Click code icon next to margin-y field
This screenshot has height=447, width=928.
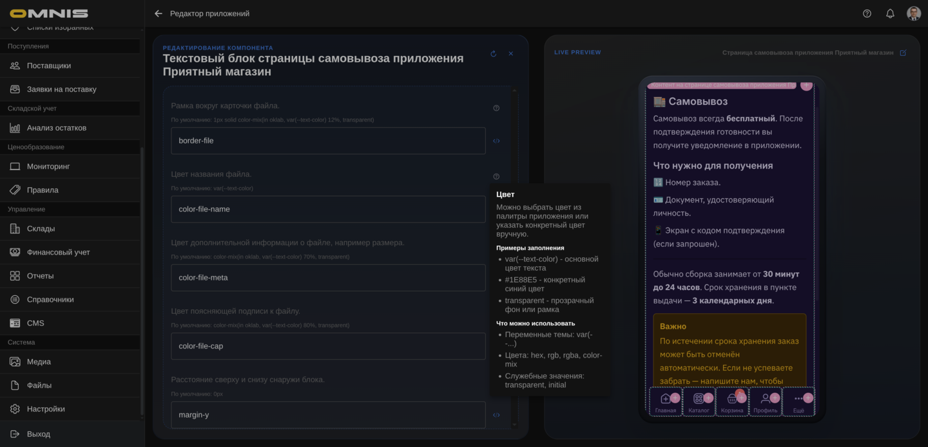click(496, 415)
